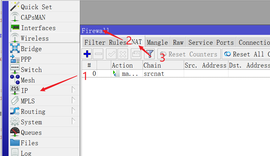This screenshot has width=270, height=156.
Task: Switch to the Mangle tab
Action: coord(157,42)
